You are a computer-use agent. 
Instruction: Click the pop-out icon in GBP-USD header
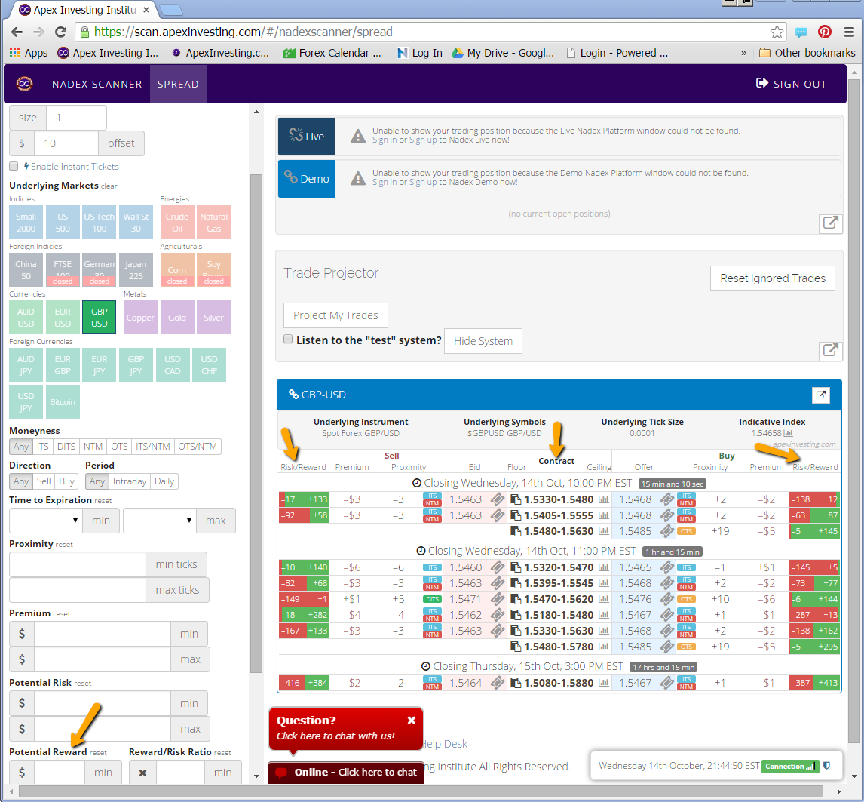click(x=820, y=395)
